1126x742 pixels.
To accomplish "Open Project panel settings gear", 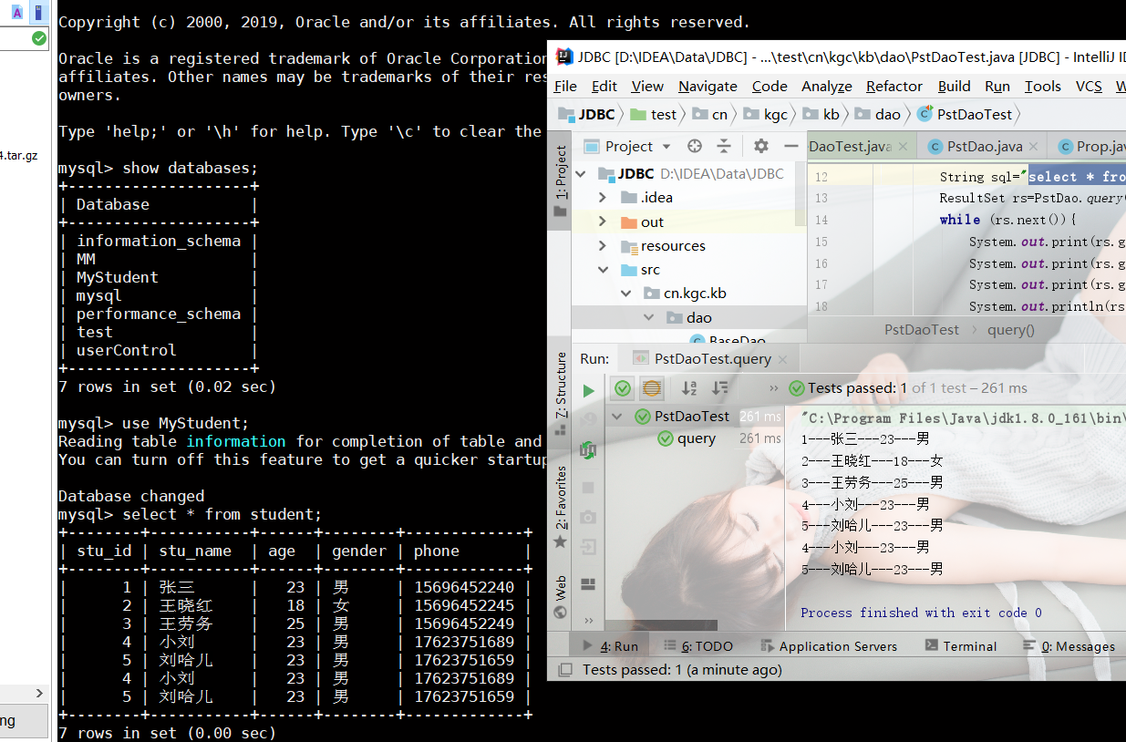I will click(761, 146).
